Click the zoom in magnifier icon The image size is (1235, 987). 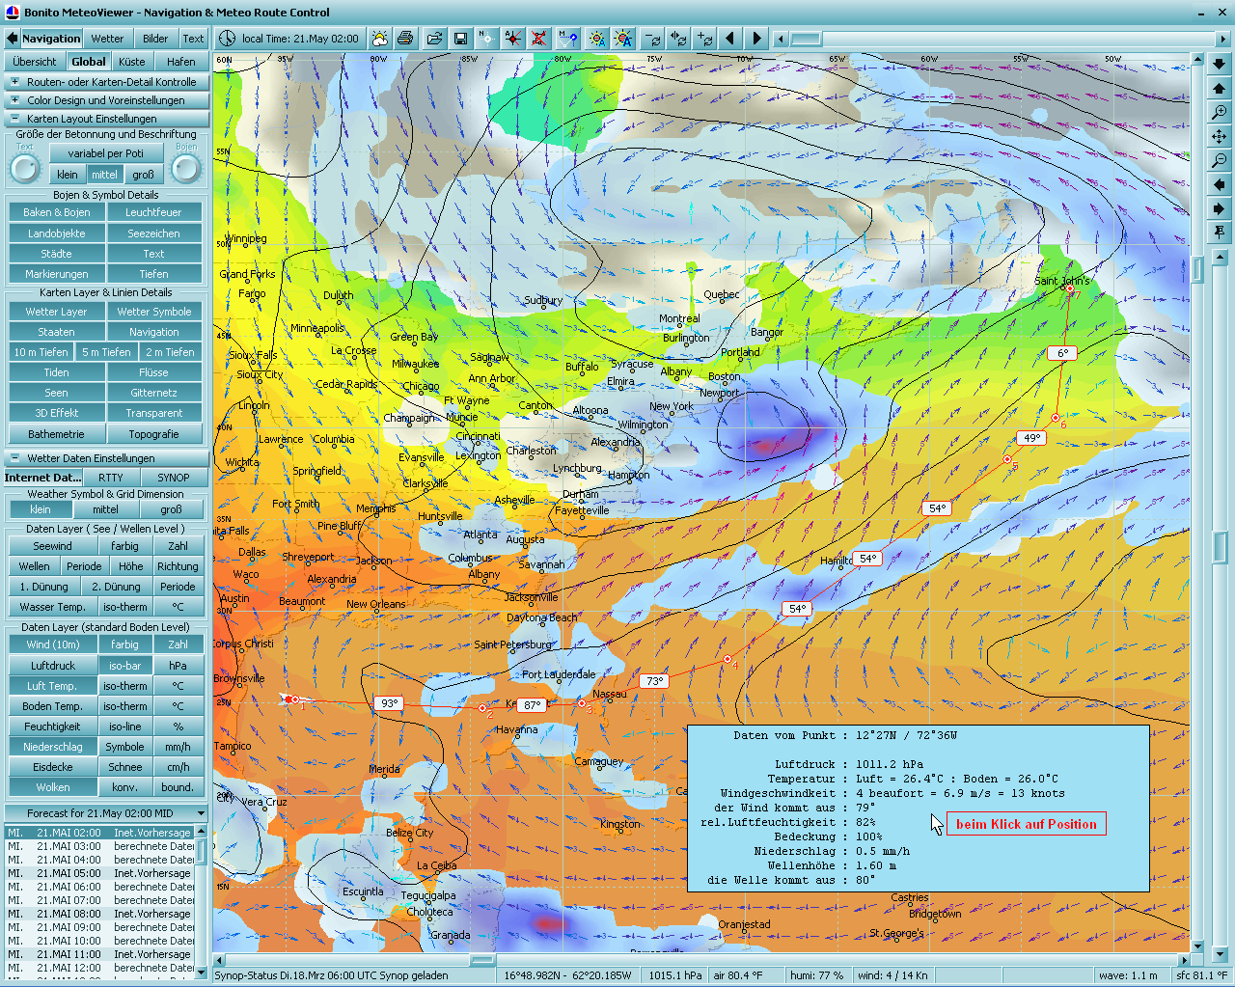tap(1220, 113)
